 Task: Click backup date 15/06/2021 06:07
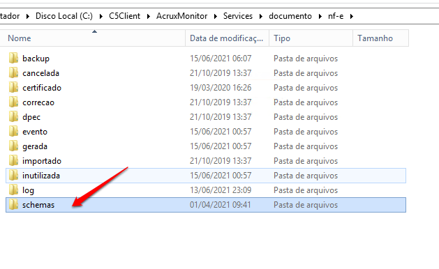[x=221, y=59]
